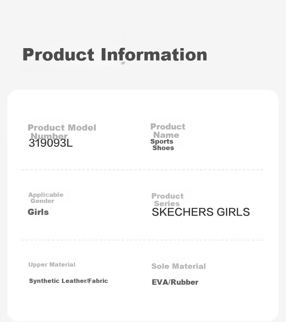Select the Upper Material label
286x322 pixels.
[52, 264]
